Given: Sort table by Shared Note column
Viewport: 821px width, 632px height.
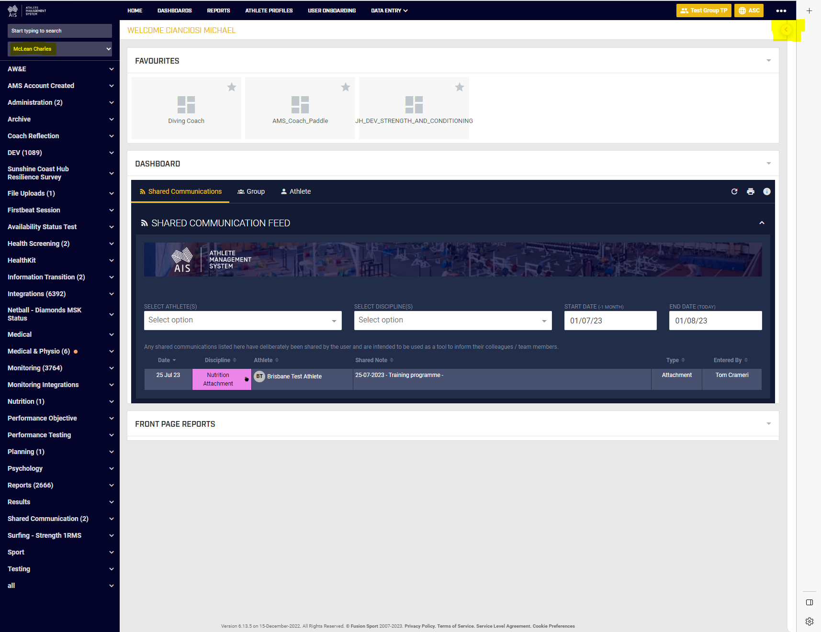Looking at the screenshot, I should point(374,360).
